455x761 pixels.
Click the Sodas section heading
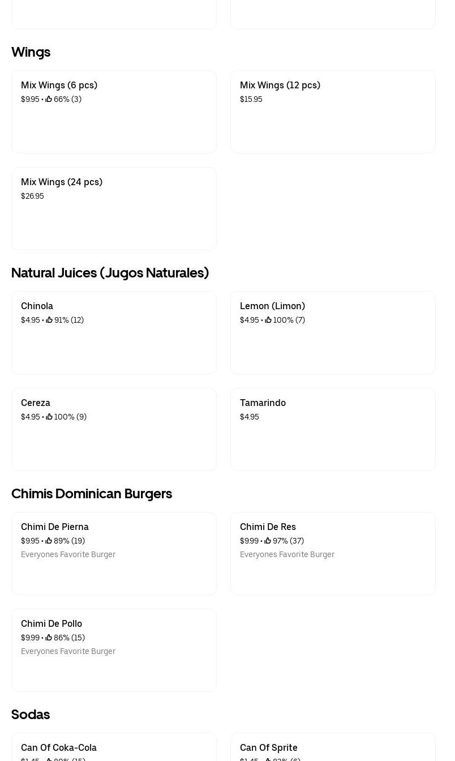[31, 715]
